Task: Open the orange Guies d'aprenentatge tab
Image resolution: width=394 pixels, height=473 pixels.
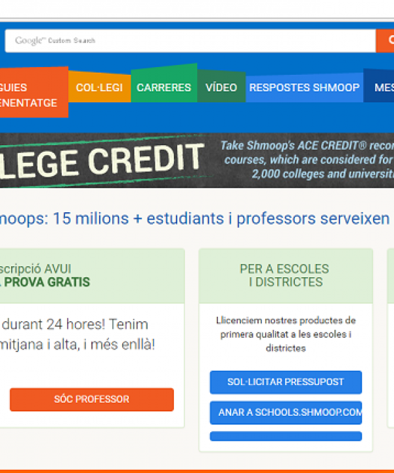Action: (x=34, y=93)
